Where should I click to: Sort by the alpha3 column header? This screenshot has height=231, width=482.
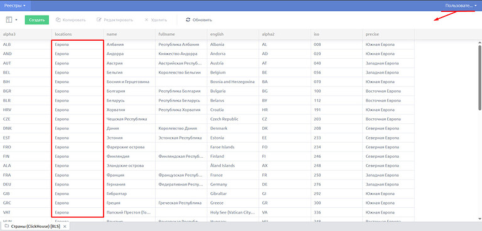click(x=26, y=34)
